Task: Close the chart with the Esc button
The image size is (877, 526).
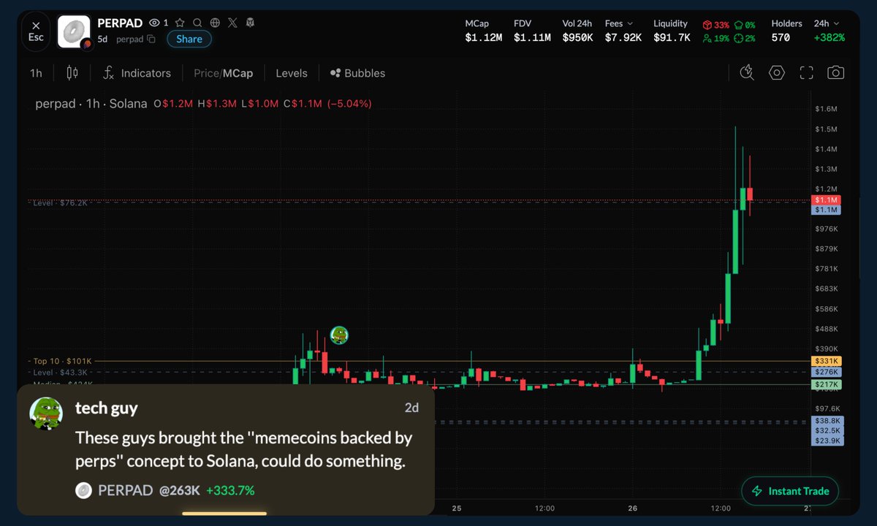Action: pyautogui.click(x=36, y=31)
